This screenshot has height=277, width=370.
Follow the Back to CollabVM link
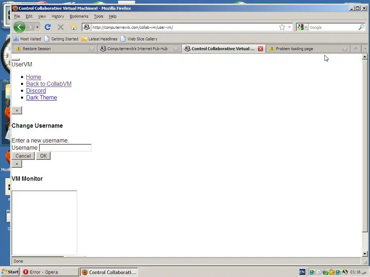pos(49,84)
